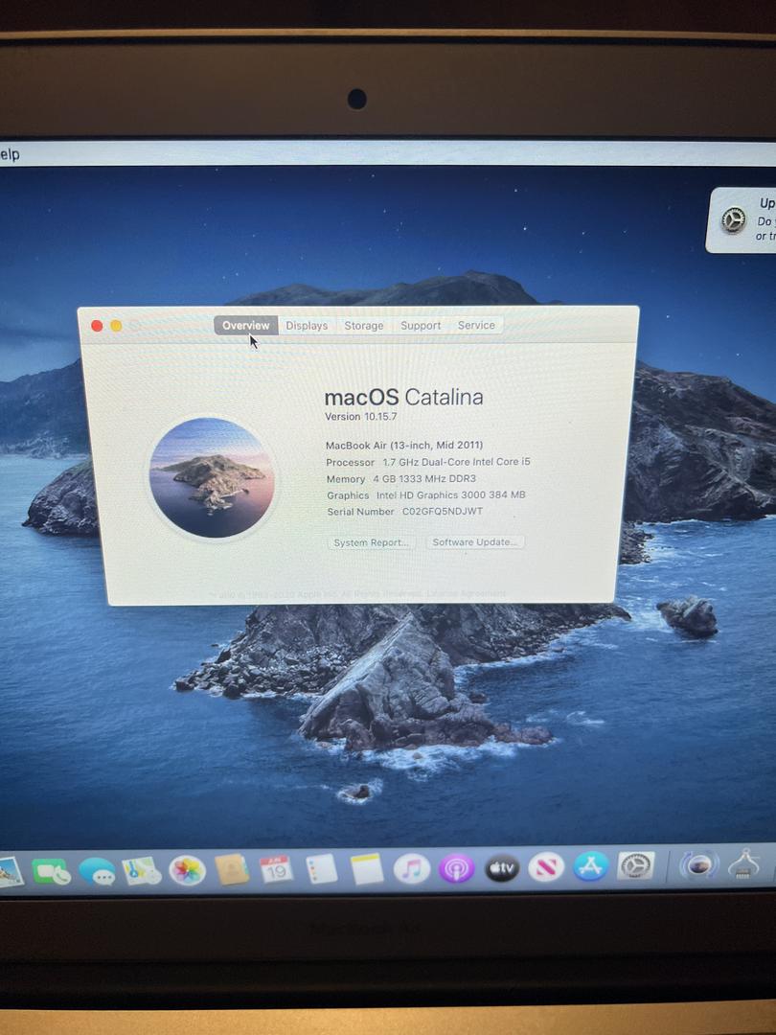This screenshot has width=776, height=1035.
Task: Launch the Notes app in the Dock
Action: pos(367,869)
